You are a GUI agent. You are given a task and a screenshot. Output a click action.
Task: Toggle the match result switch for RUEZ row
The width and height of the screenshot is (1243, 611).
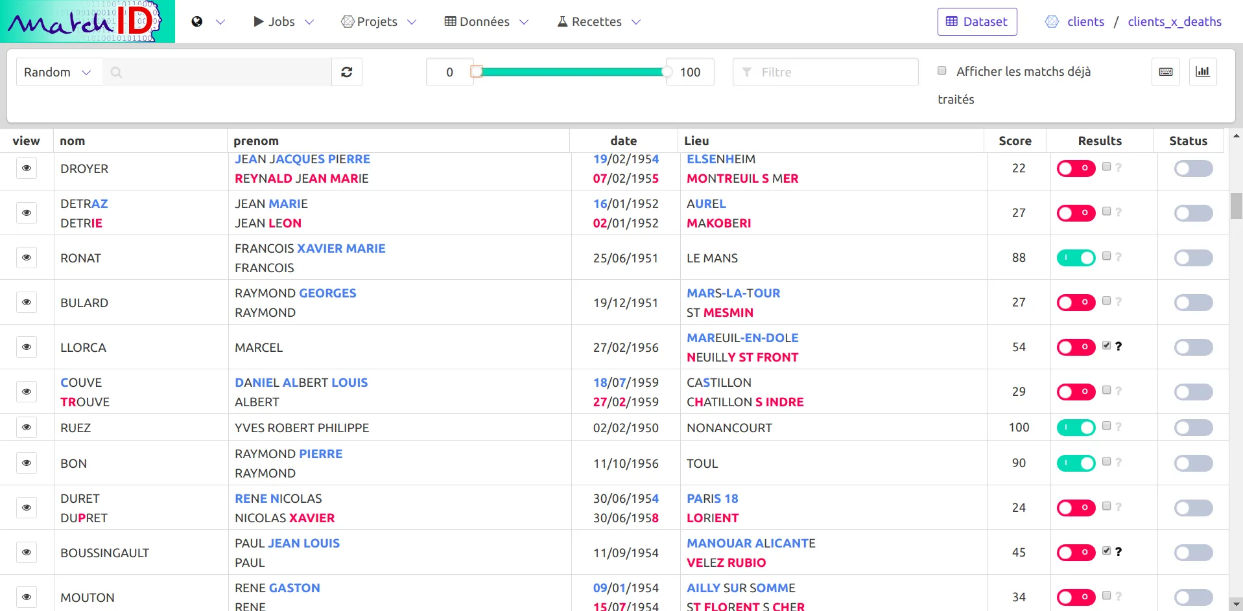[x=1076, y=427]
